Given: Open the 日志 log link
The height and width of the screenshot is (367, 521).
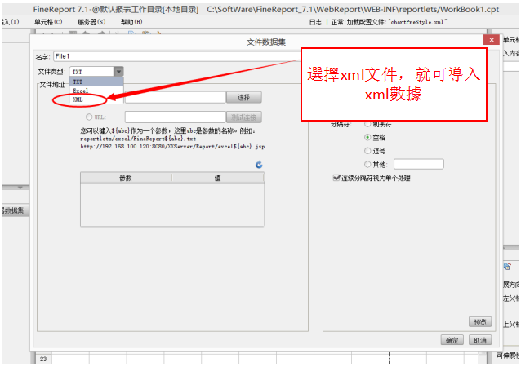Looking at the screenshot, I should 315,22.
